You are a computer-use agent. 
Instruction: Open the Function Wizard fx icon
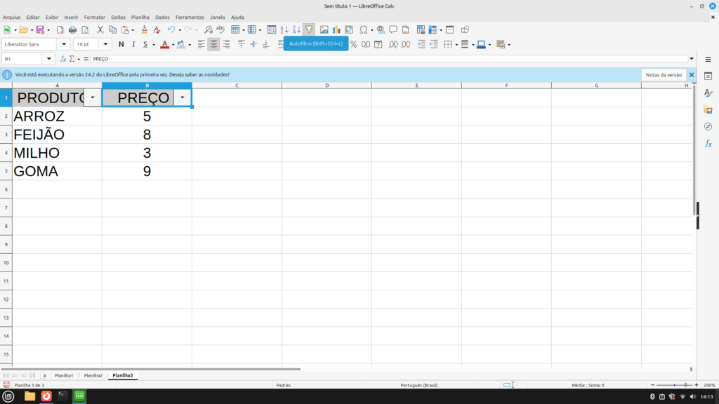click(x=63, y=59)
